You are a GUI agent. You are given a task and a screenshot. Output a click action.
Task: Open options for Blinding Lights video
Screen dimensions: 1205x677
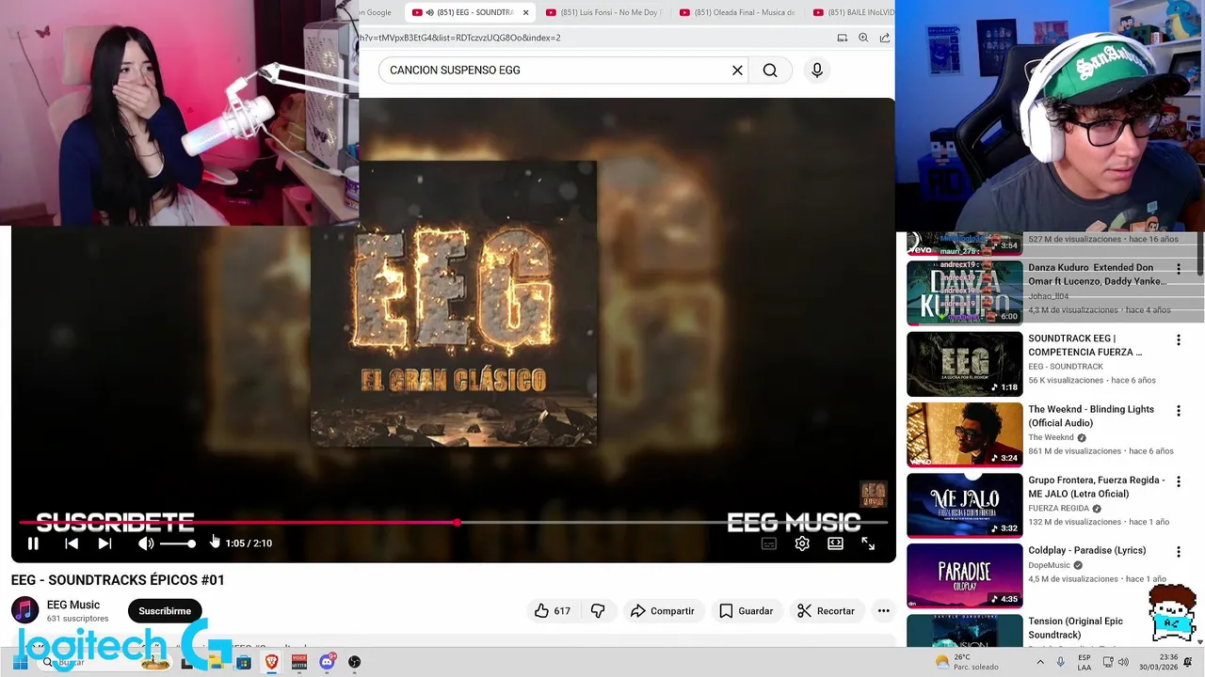pyautogui.click(x=1178, y=410)
